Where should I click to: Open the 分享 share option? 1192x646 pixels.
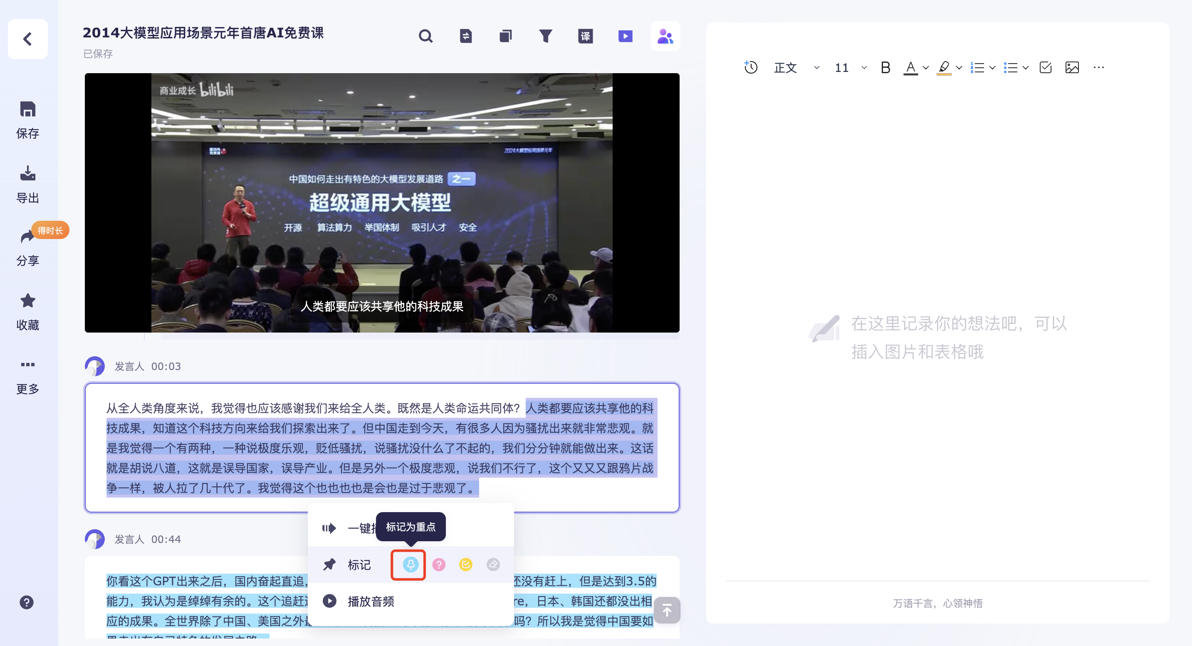coord(28,248)
